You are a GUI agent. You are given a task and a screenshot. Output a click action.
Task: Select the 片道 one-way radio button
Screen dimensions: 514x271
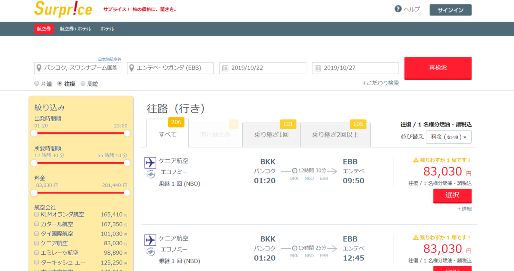pos(37,83)
